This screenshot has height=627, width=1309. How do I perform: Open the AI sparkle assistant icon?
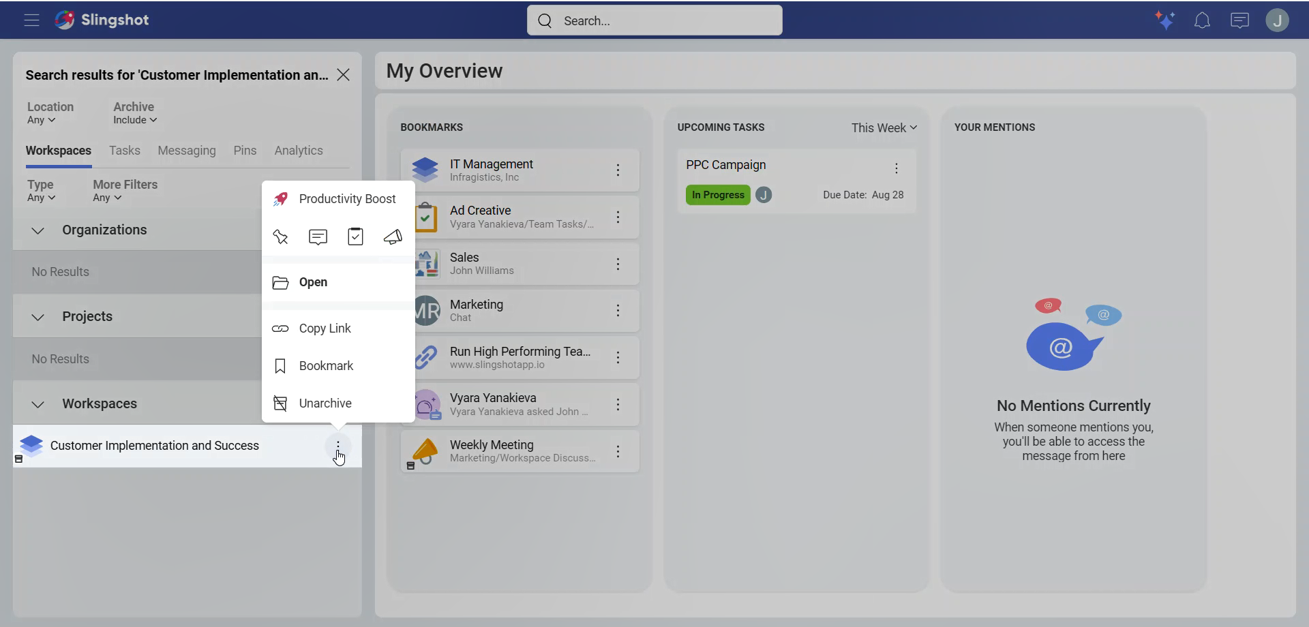(x=1165, y=20)
